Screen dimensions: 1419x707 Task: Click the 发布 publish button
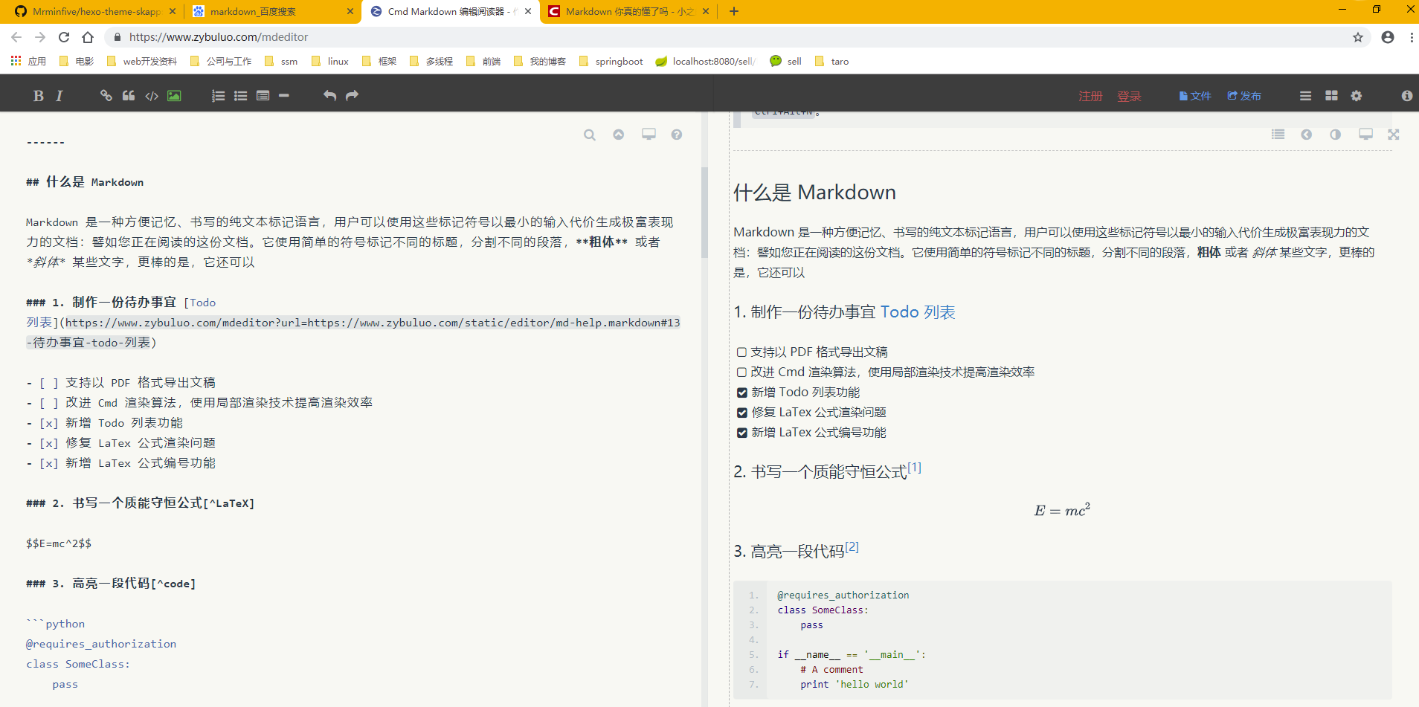[1244, 96]
